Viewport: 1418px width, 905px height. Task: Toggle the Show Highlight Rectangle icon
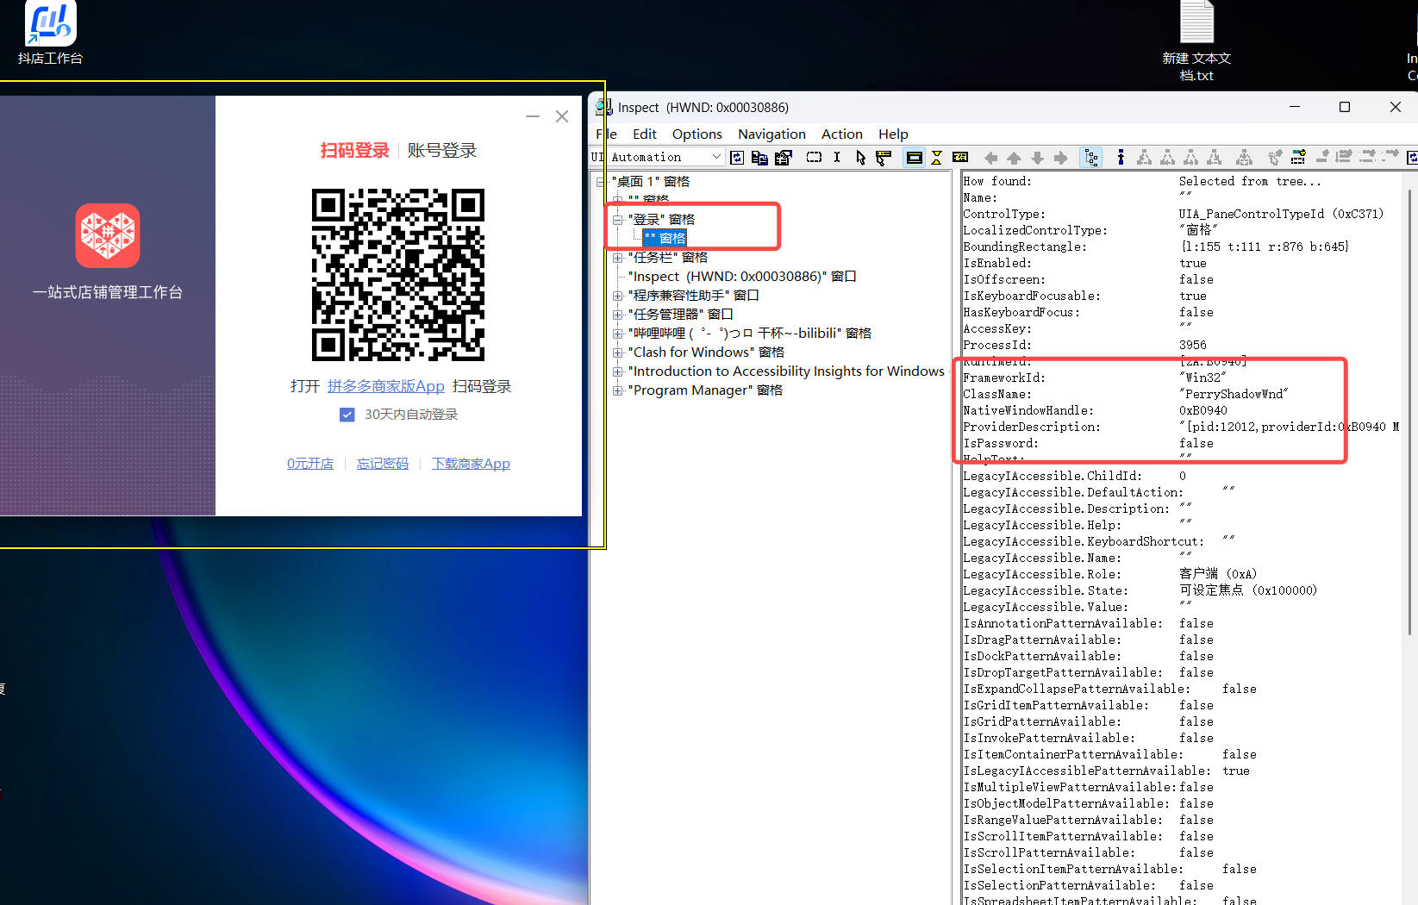(914, 157)
